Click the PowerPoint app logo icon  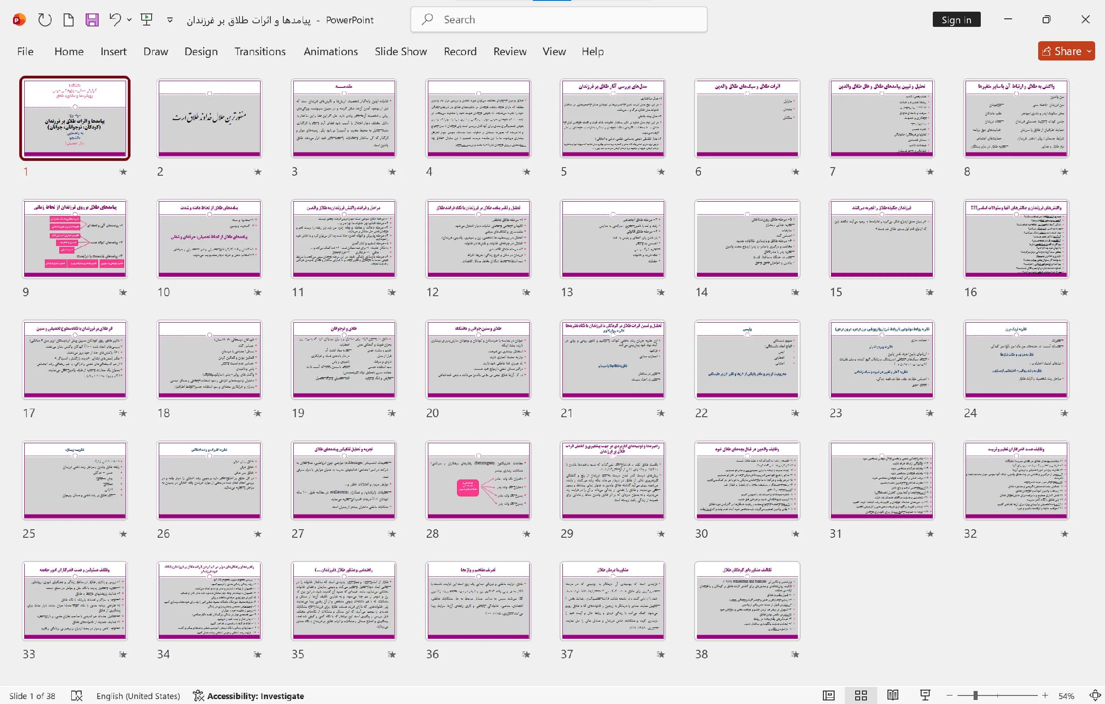(x=19, y=20)
